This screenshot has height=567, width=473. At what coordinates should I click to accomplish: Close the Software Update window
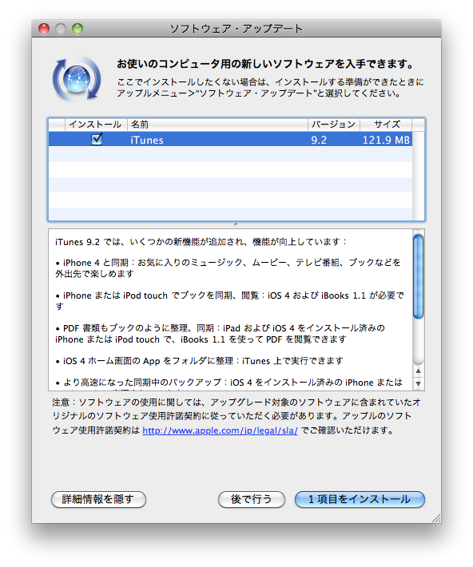point(44,29)
